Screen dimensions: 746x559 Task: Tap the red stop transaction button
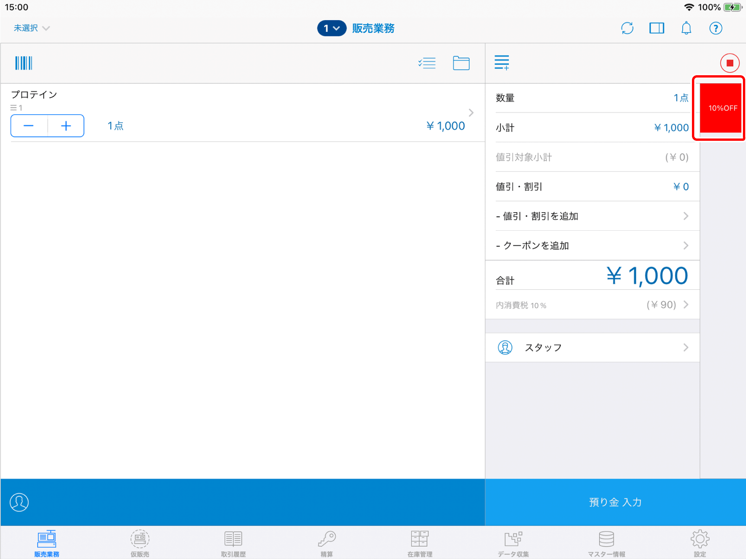coord(729,63)
